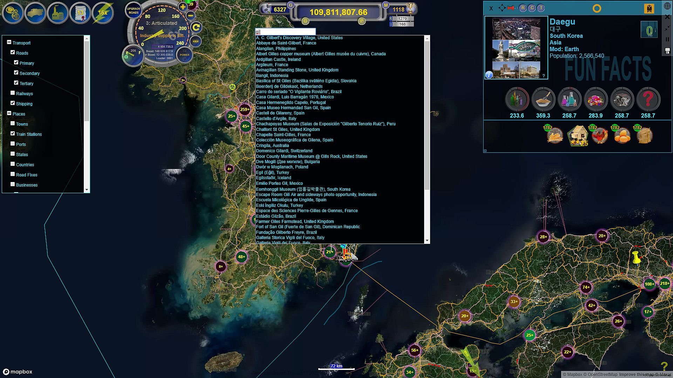Click the search results scroll-down arrow
673x378 pixels.
(427, 241)
